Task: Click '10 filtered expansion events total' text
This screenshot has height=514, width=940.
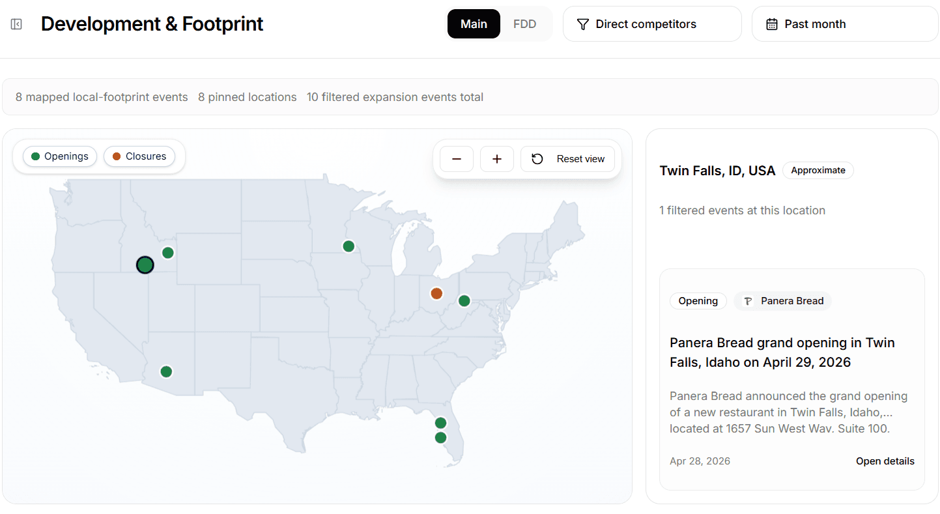Action: (x=395, y=97)
